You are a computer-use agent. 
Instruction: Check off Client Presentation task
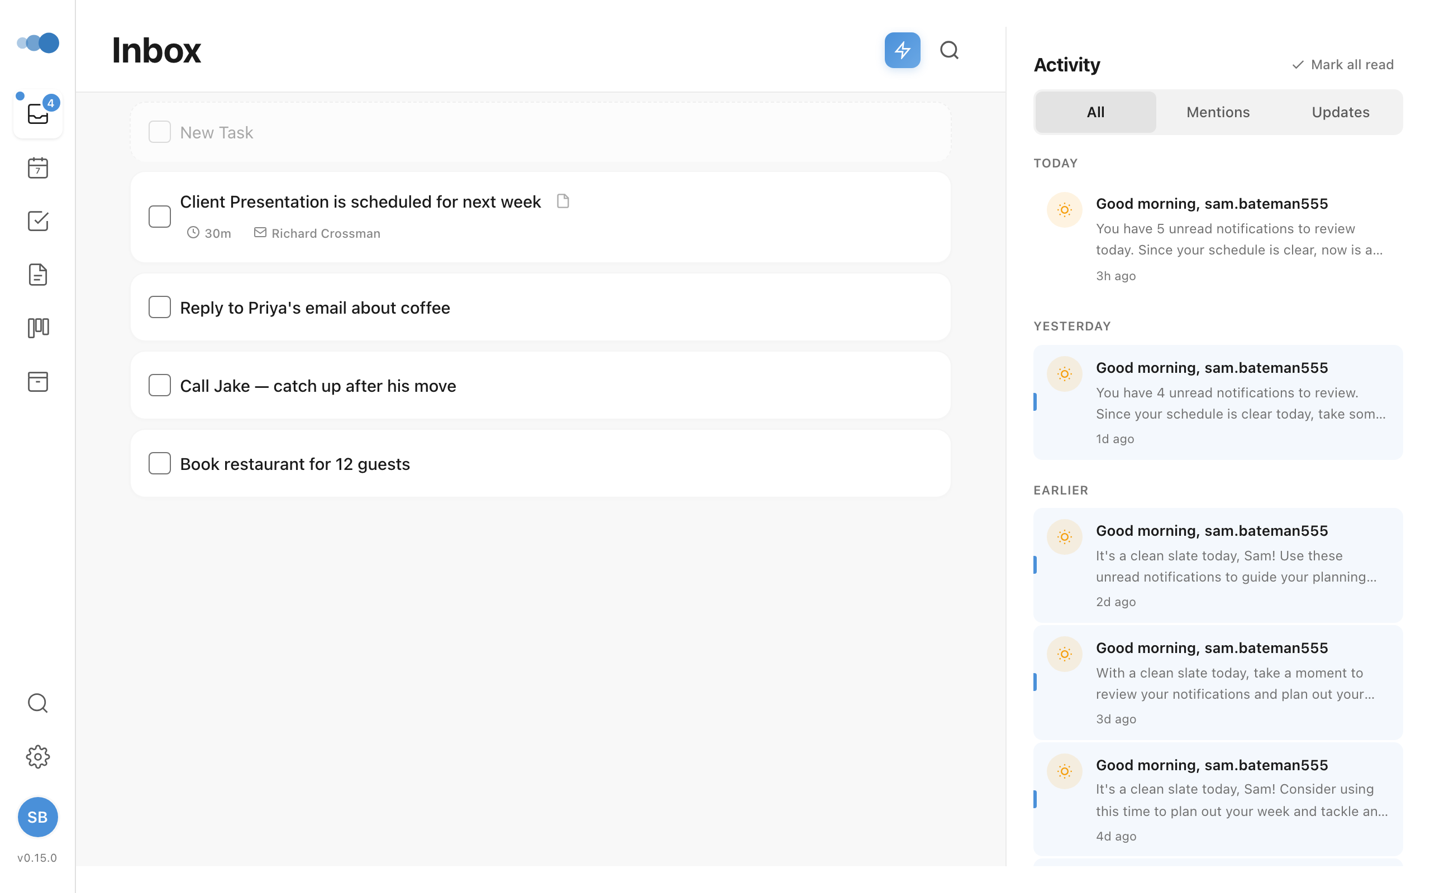click(160, 217)
